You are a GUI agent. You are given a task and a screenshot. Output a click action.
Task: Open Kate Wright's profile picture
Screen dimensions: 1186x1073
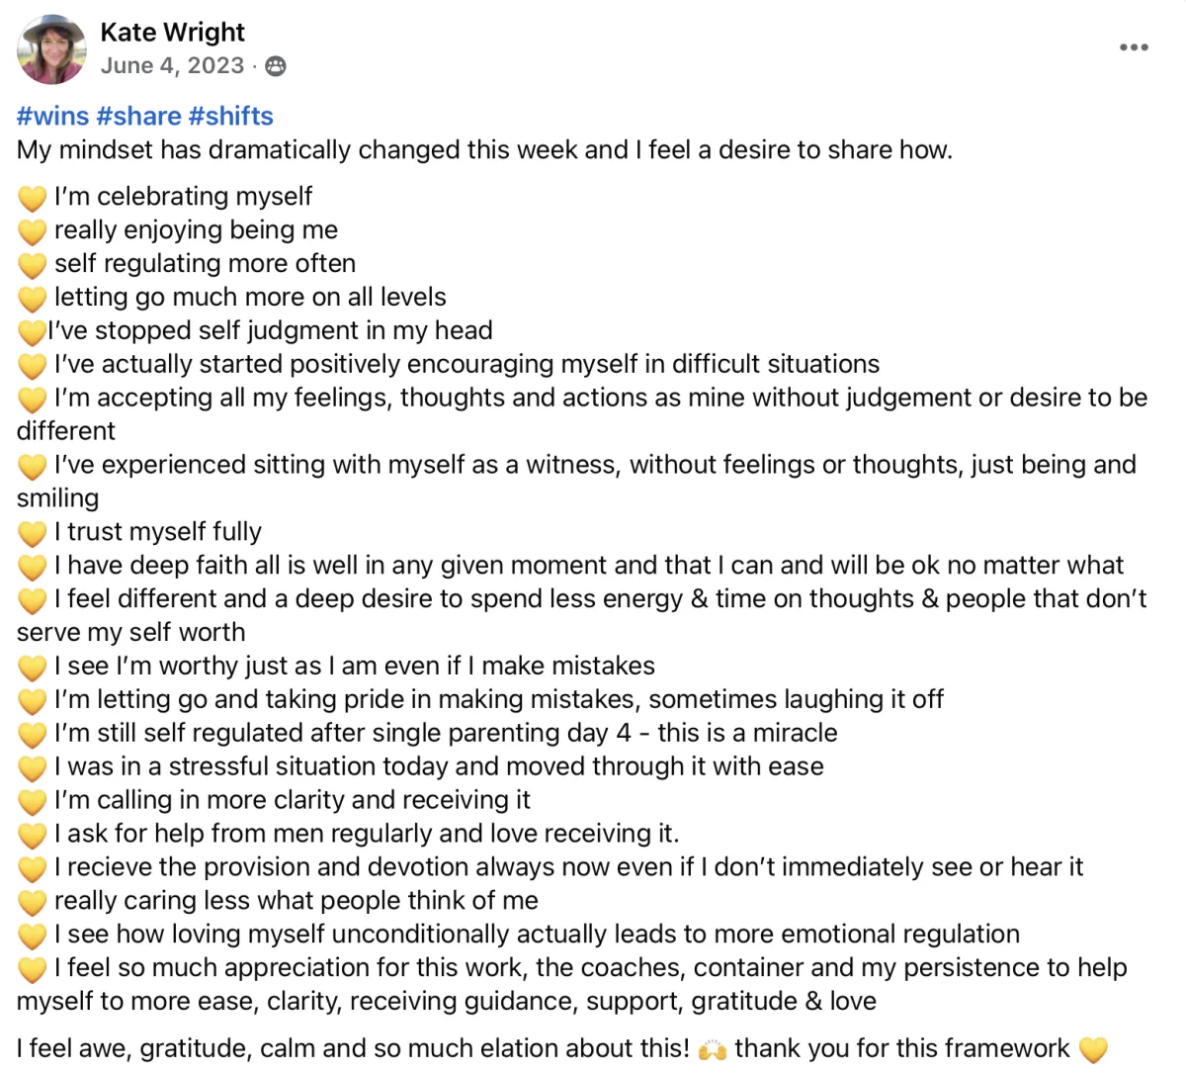(x=51, y=49)
